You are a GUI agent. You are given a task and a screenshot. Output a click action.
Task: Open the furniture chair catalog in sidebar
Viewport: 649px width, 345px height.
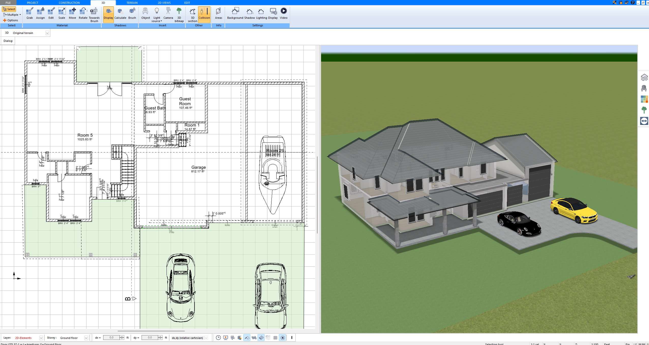coord(644,88)
